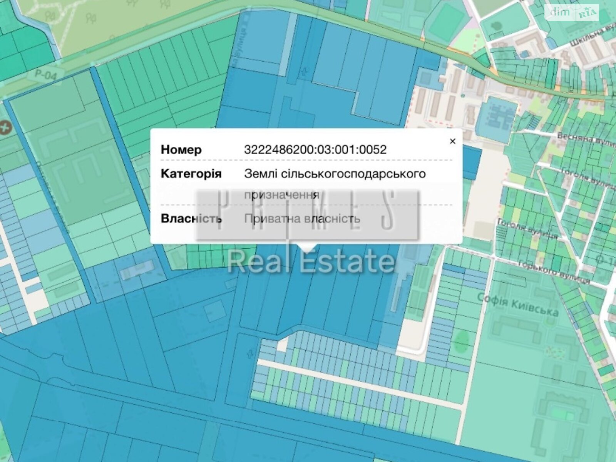Click the dim.ria logo
The width and height of the screenshot is (616, 462).
pos(572,13)
